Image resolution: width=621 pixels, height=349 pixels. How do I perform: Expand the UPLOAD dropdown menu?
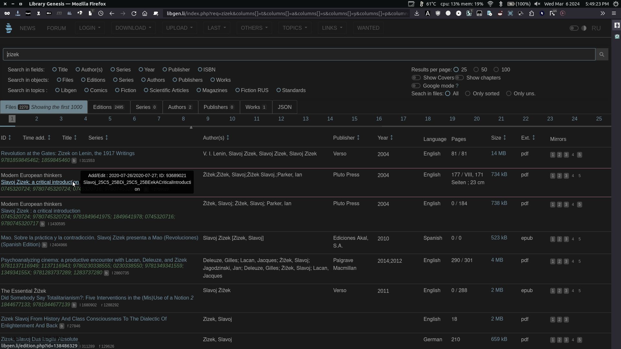point(179,28)
